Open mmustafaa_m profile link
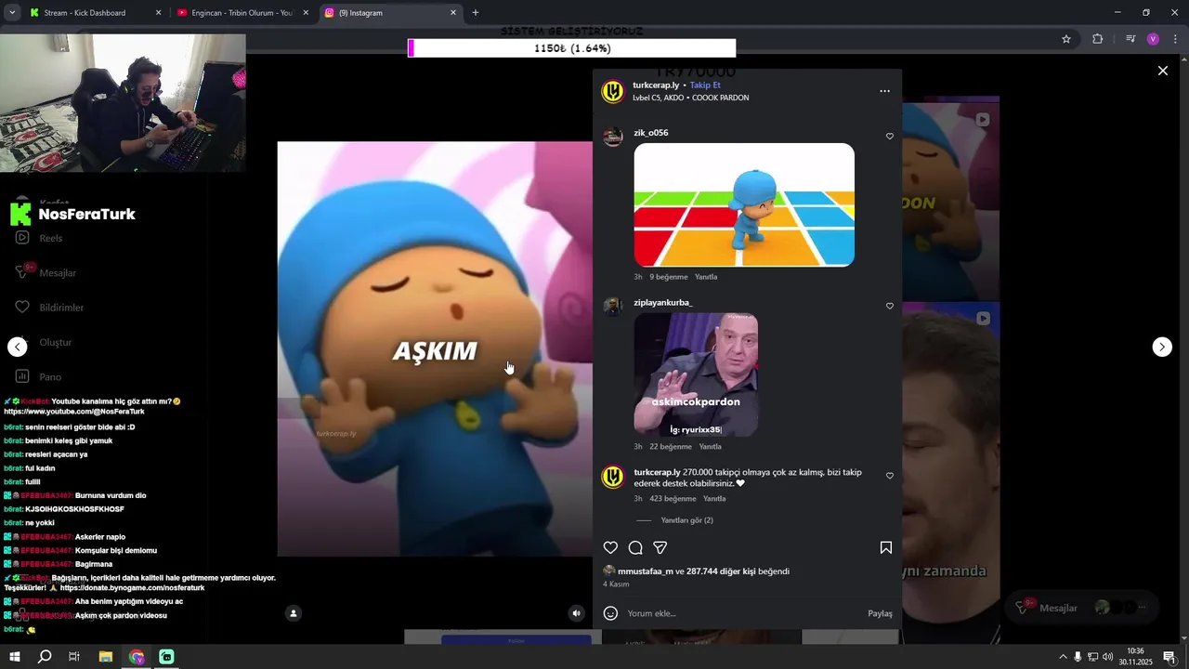Viewport: 1189px width, 669px height. coord(645,571)
